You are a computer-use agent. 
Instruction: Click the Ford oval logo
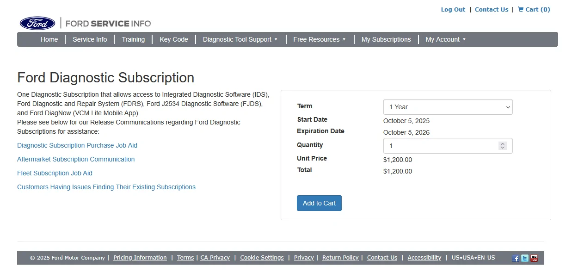tap(37, 23)
